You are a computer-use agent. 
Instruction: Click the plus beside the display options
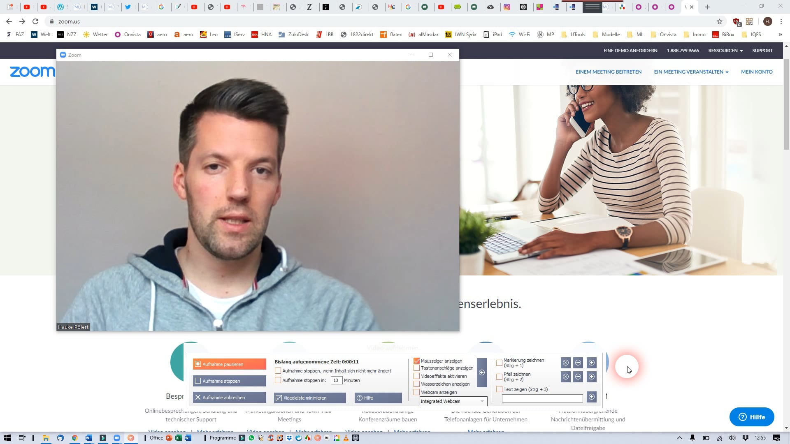coord(482,372)
